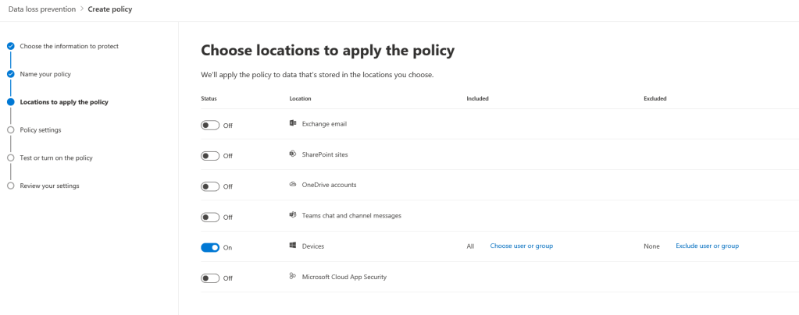Click the SharePoint sites icon

point(292,154)
